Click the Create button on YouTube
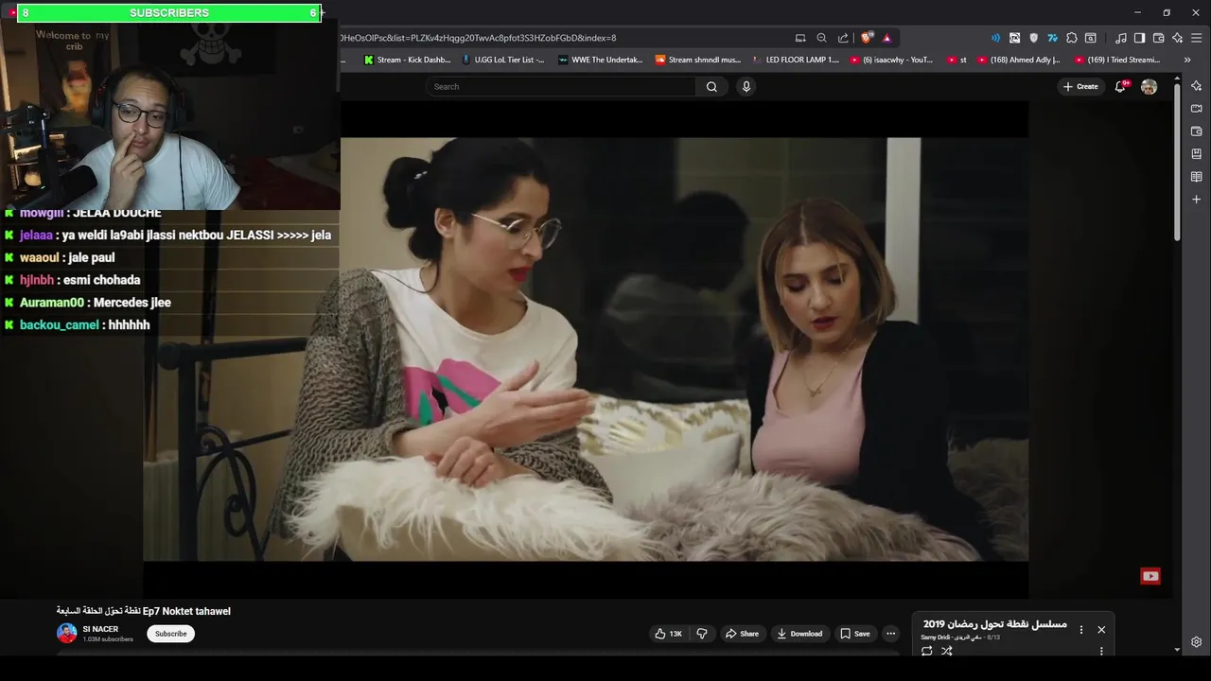1211x681 pixels. click(x=1080, y=86)
